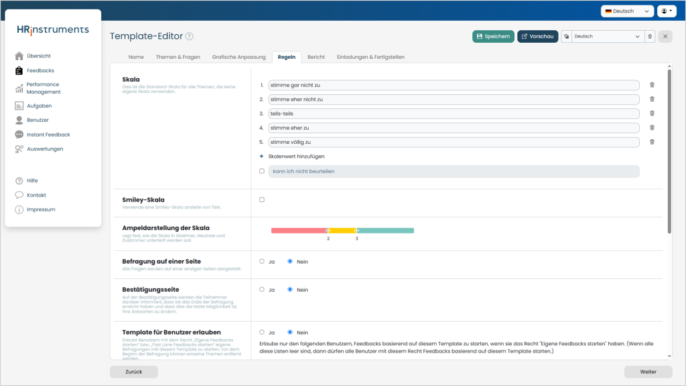The width and height of the screenshot is (686, 386).
Task: Click the yellow segment of the Ampel scale
Action: tap(342, 231)
